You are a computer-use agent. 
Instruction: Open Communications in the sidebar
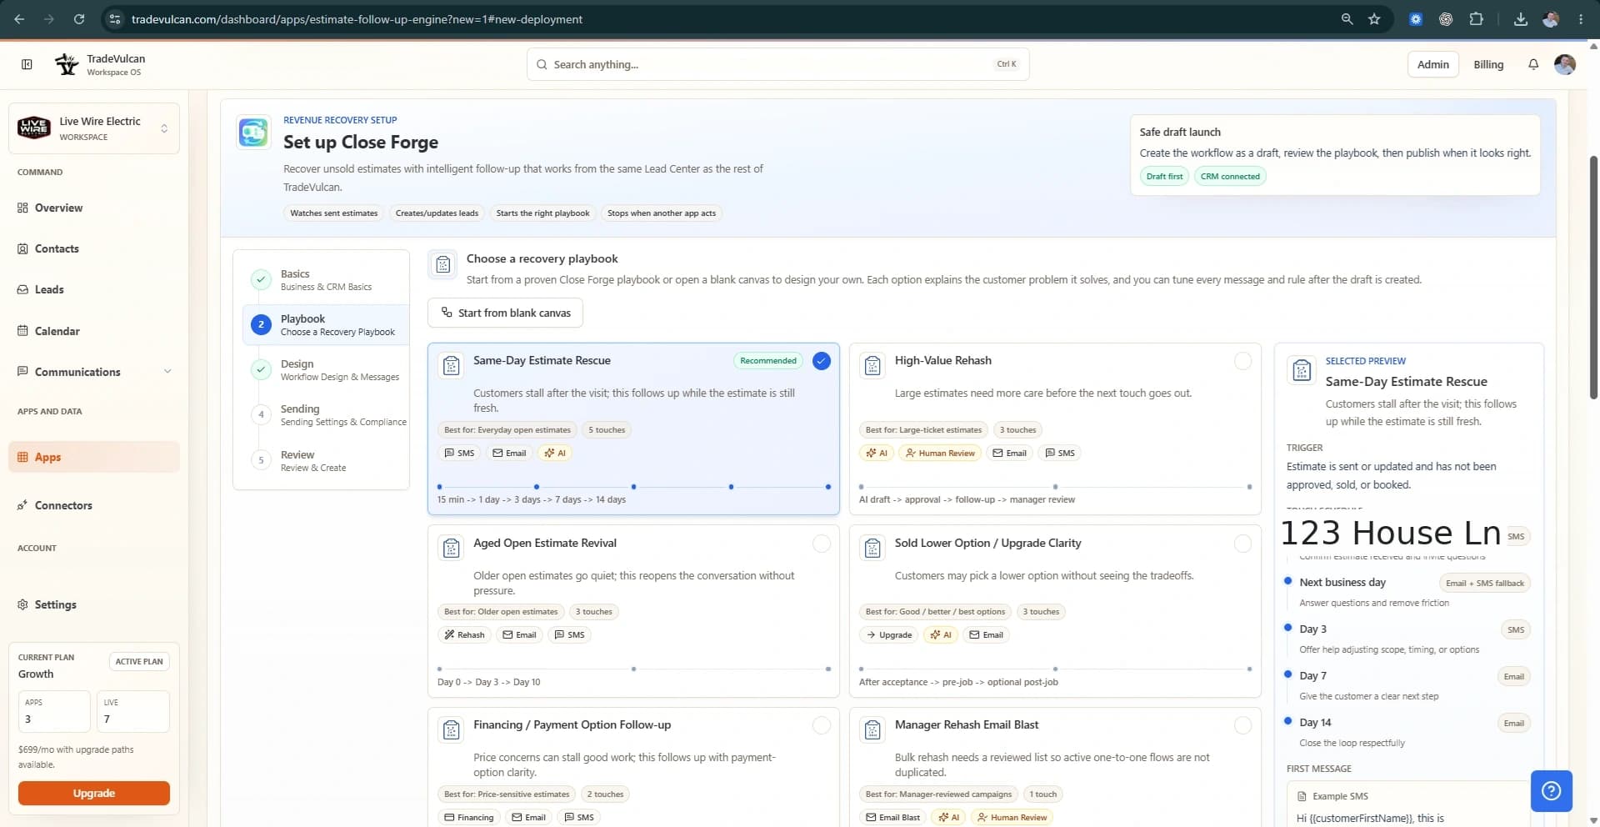[94, 372]
